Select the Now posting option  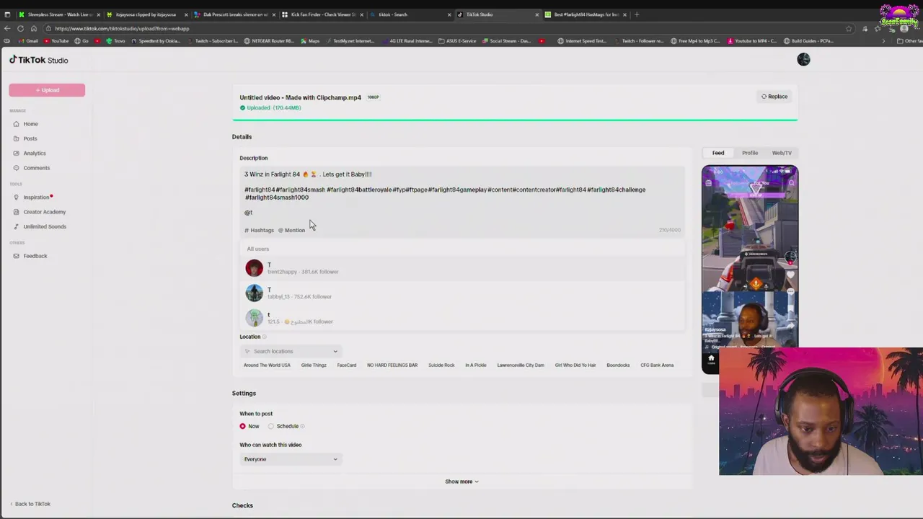click(249, 426)
